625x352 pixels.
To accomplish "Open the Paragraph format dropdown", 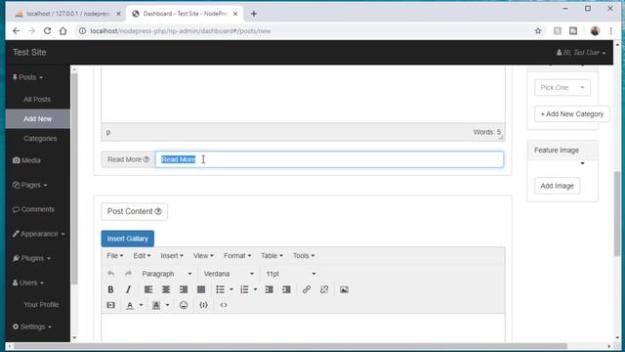I will (167, 274).
